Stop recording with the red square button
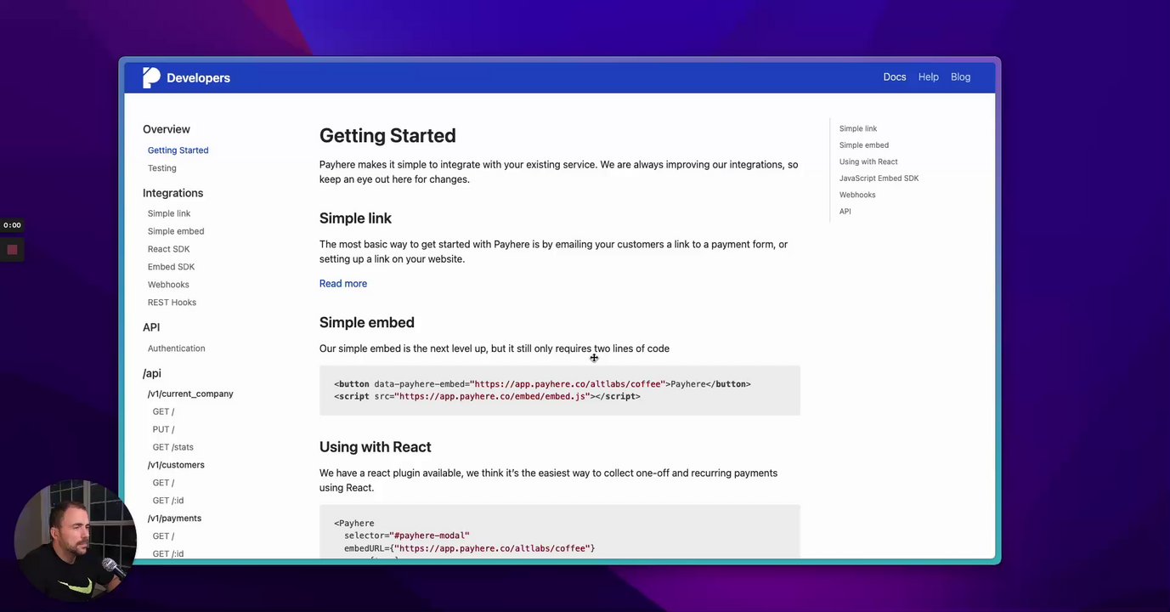This screenshot has height=612, width=1170. coord(12,249)
